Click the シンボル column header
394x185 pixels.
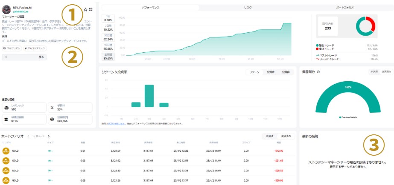tap(6, 142)
